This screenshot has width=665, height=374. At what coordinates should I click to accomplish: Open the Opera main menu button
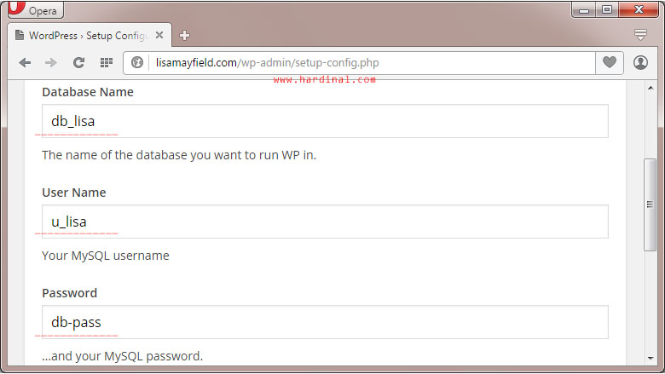pos(35,9)
